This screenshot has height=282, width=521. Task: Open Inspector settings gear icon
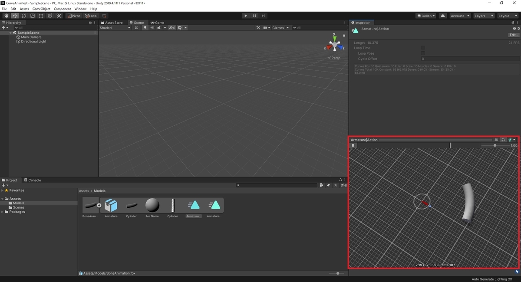(518, 29)
